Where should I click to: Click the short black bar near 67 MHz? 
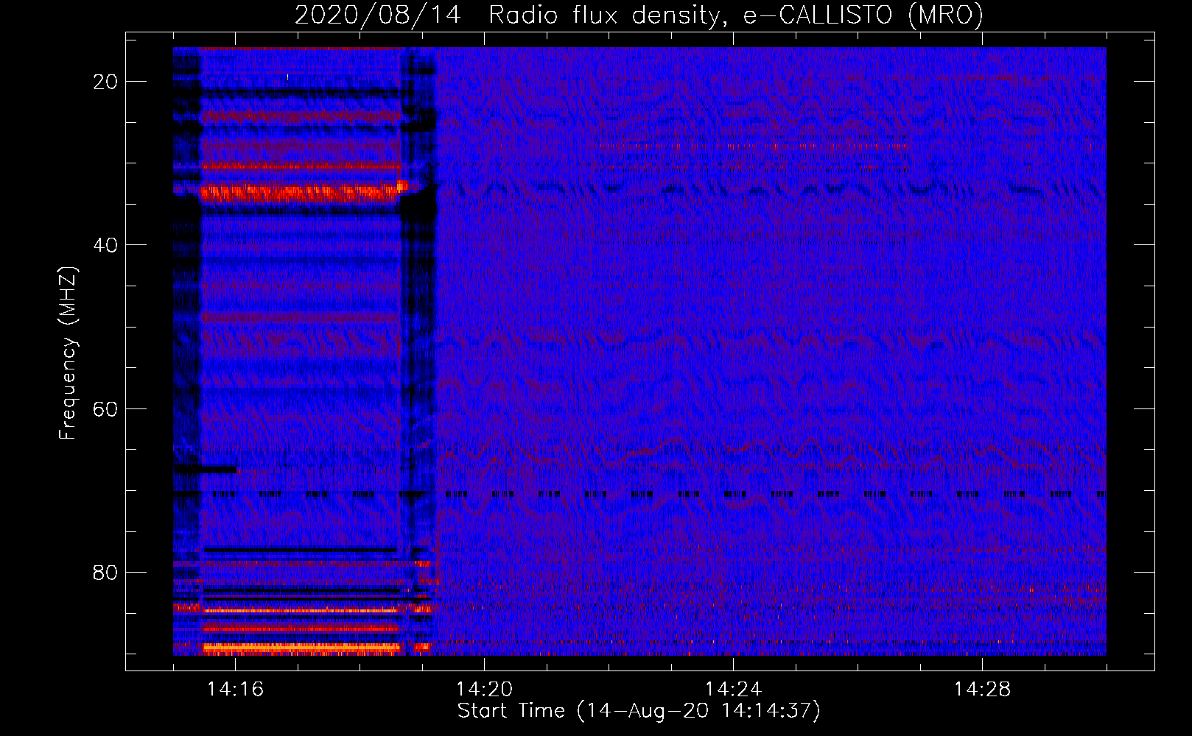206,469
